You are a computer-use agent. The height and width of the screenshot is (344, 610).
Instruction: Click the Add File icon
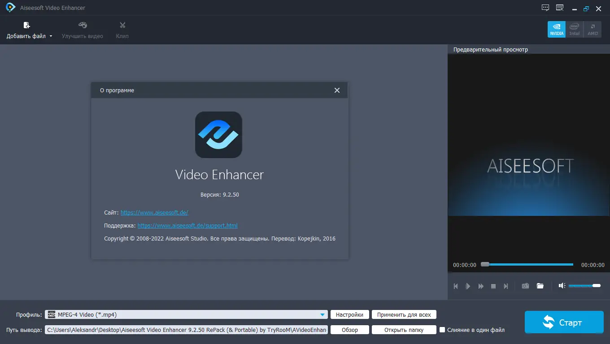click(x=26, y=25)
